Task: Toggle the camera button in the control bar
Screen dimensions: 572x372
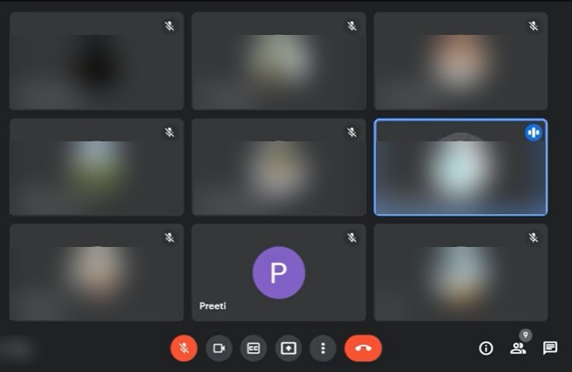Action: [x=219, y=349]
